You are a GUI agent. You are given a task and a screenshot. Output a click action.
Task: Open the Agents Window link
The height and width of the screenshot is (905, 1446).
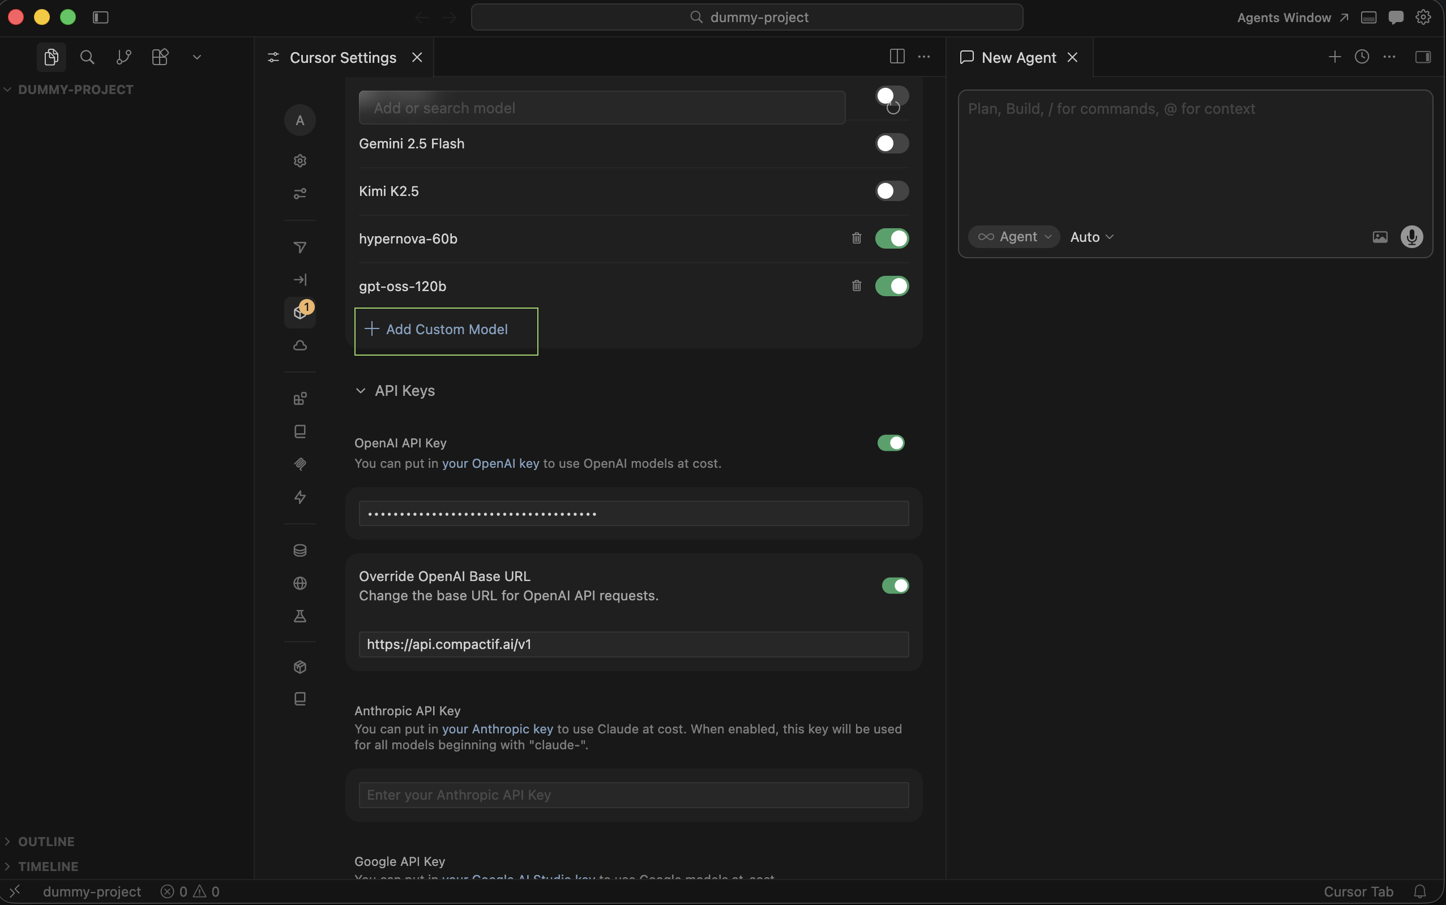click(x=1292, y=18)
